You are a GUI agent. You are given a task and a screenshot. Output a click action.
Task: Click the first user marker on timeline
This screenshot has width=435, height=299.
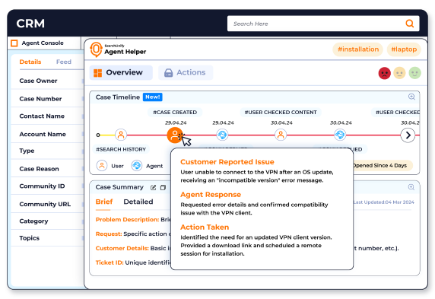point(121,135)
